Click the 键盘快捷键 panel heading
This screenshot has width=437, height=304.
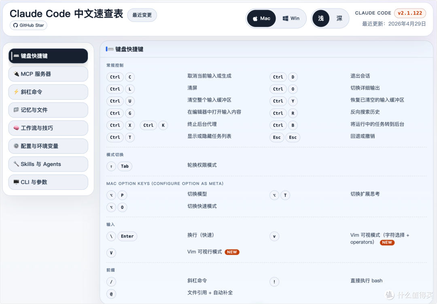tap(129, 49)
